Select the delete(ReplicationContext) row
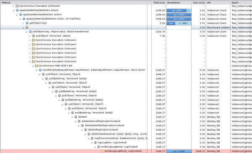This screenshot has width=252, height=153. (x=126, y=130)
